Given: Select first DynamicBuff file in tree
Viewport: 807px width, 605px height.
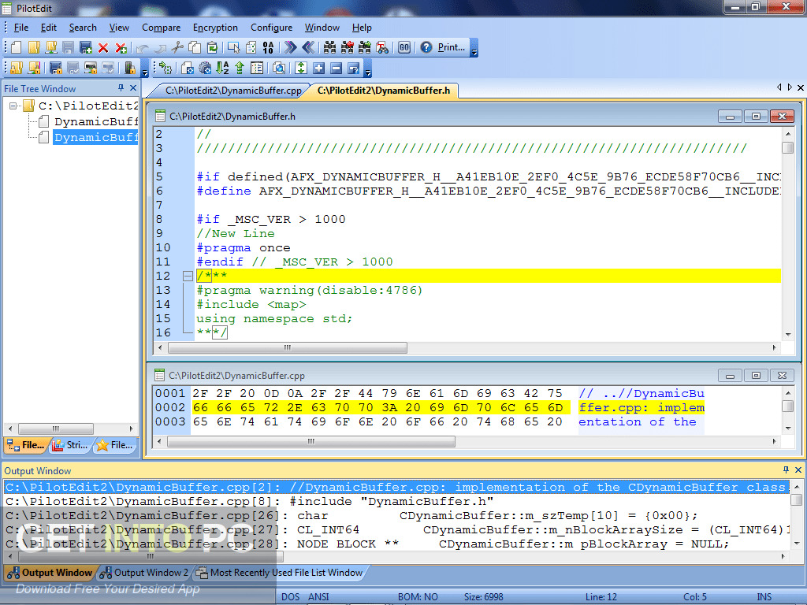Looking at the screenshot, I should tap(95, 122).
